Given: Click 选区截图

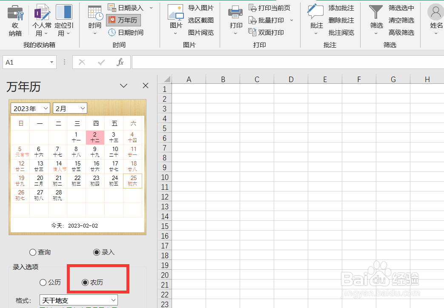Looking at the screenshot, I should click(x=201, y=20).
